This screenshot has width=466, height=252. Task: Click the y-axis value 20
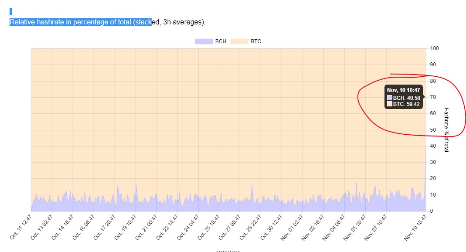pos(433,178)
